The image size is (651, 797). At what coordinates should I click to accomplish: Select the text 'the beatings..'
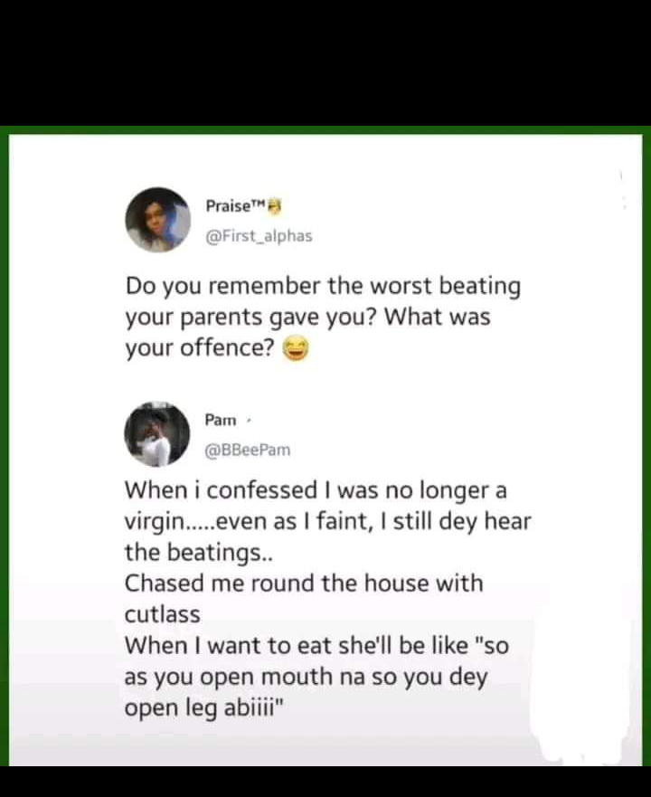182,552
